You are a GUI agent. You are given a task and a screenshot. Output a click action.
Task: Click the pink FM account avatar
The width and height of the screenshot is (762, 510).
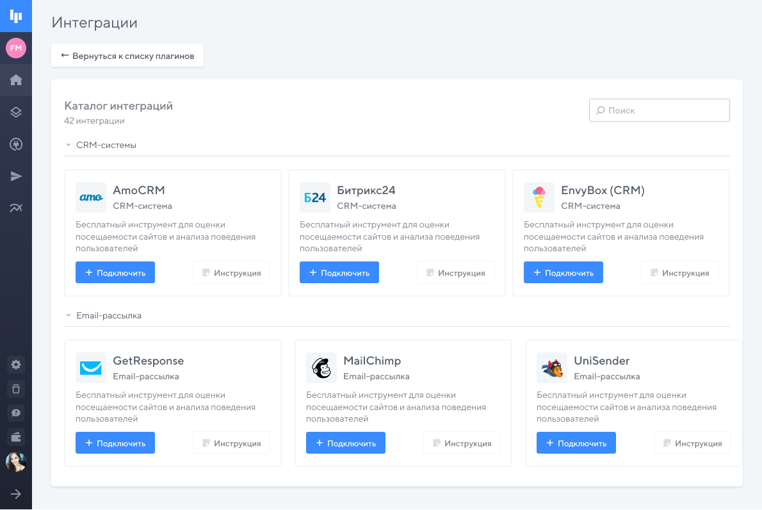click(16, 48)
